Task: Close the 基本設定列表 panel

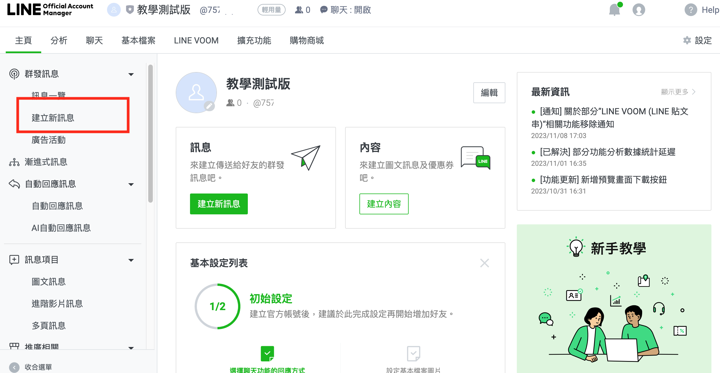Action: 484,263
